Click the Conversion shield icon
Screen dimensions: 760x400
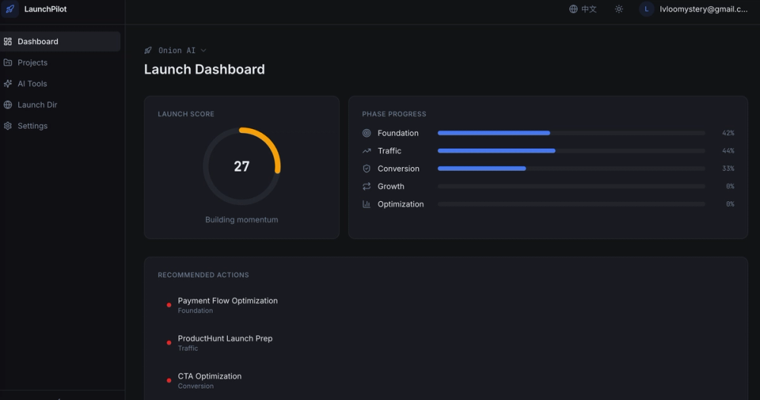[x=366, y=169]
